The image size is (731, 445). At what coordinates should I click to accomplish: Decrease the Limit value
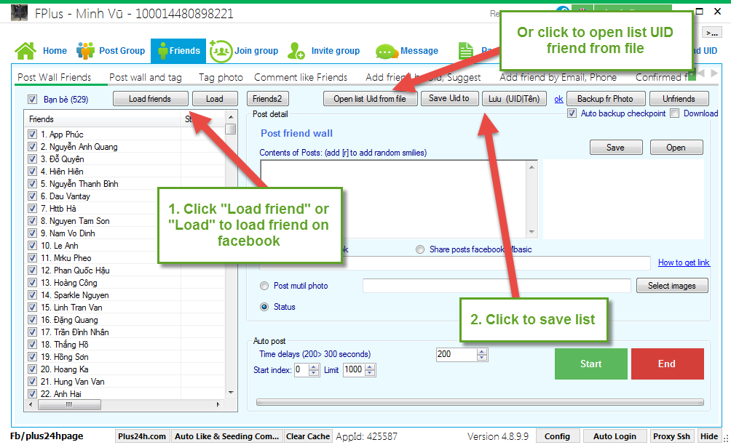[370, 373]
